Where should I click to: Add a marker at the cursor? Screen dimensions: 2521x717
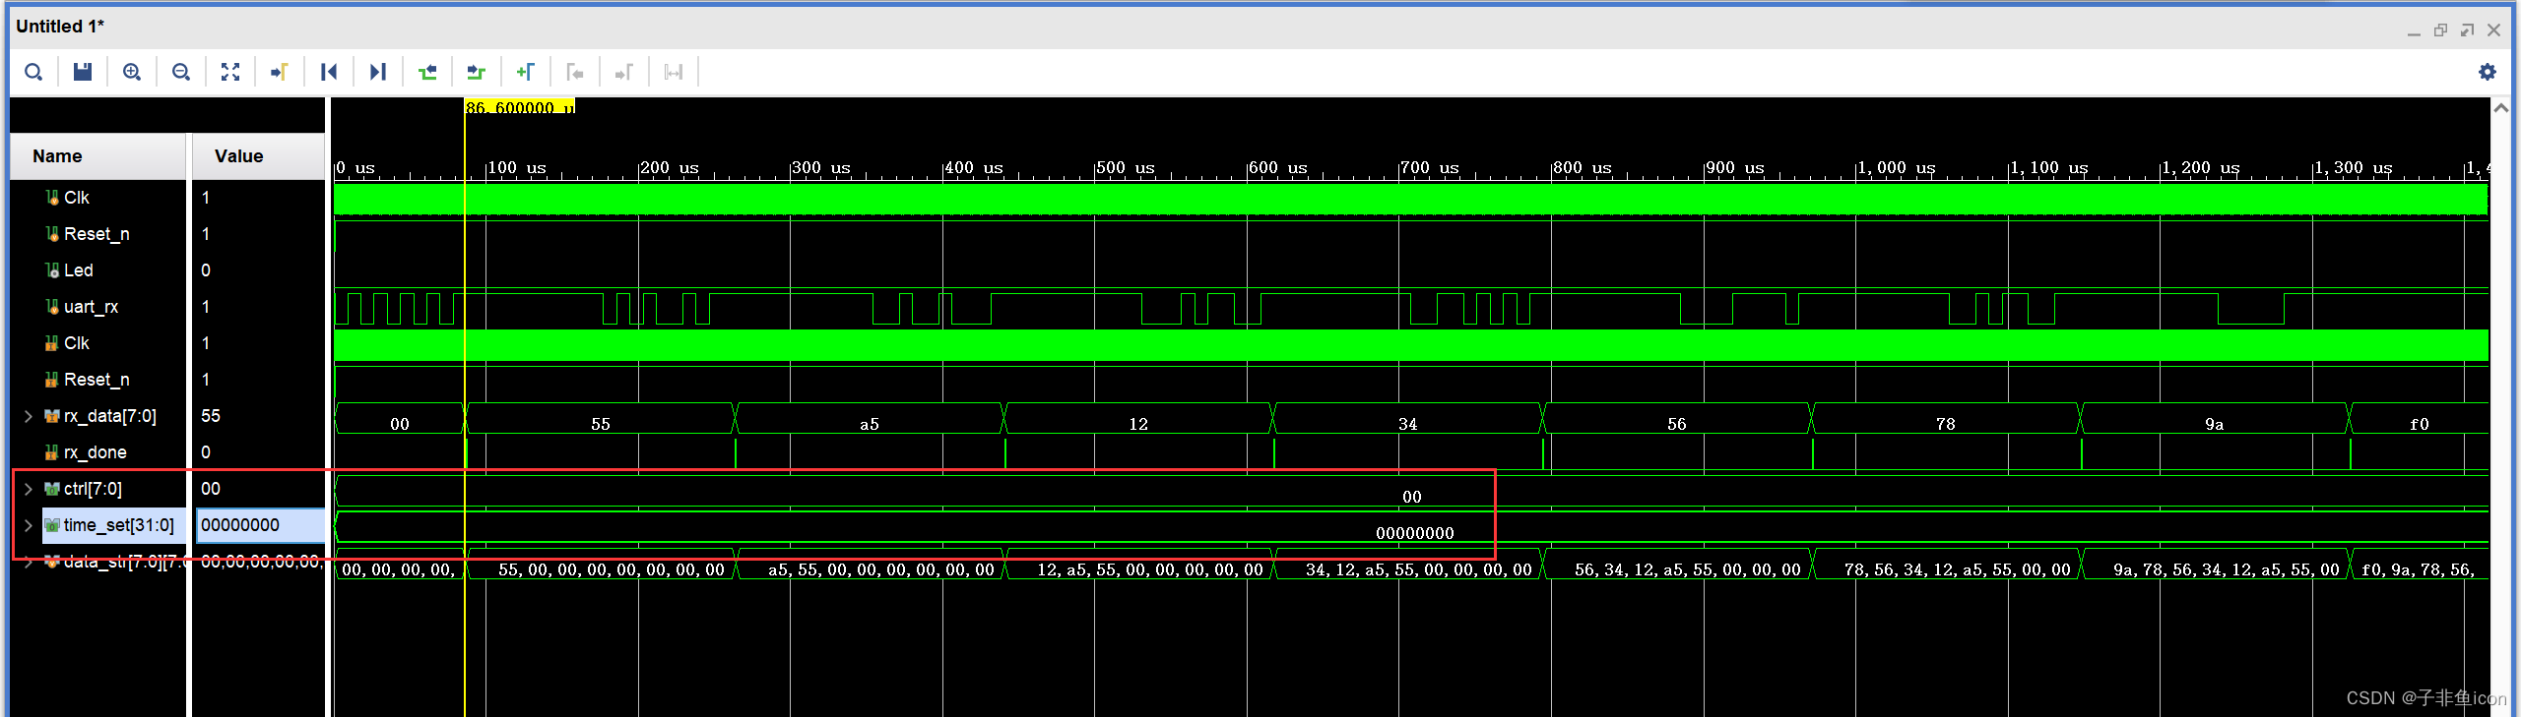tap(526, 72)
